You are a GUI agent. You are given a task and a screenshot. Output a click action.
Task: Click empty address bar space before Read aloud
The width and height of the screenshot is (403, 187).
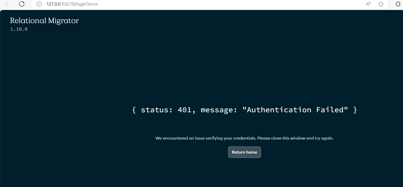pos(230,4)
